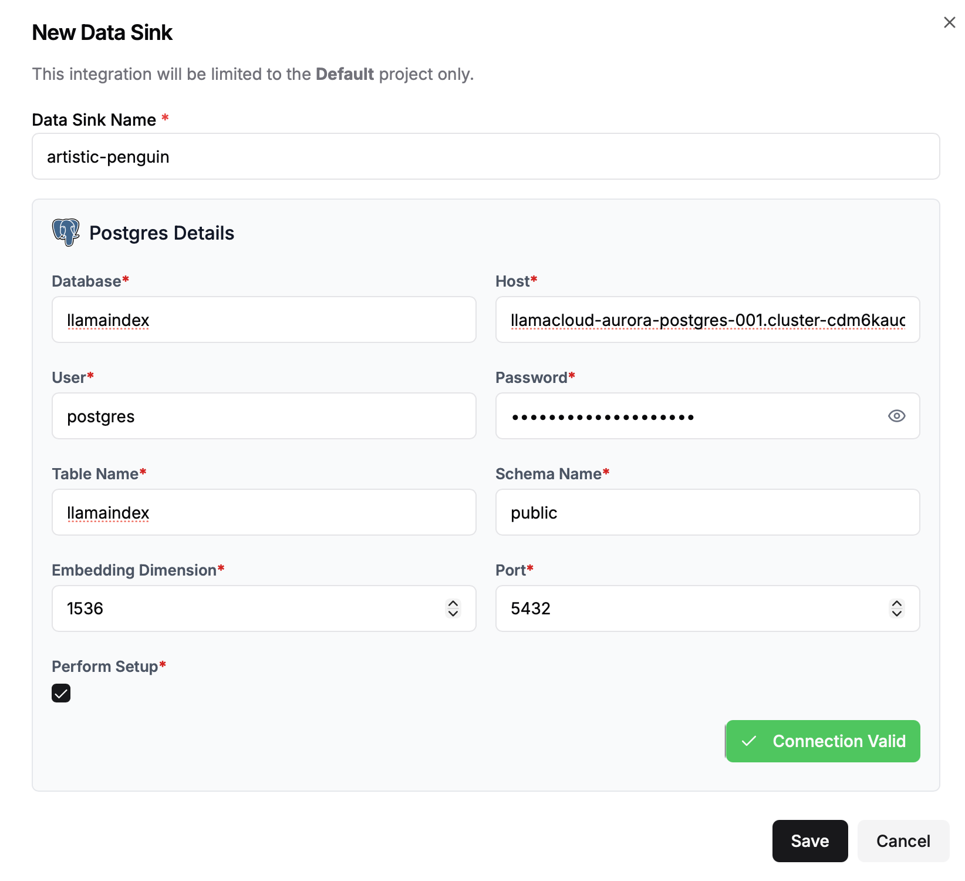Select the Embedding Dimension value 1536

[x=235, y=608]
